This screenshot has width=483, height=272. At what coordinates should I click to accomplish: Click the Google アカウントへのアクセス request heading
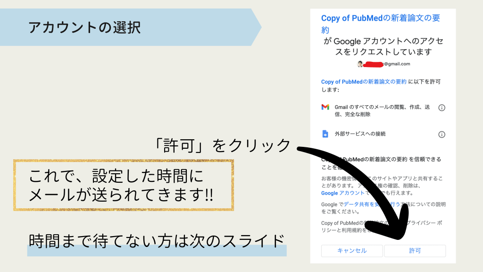(x=383, y=46)
